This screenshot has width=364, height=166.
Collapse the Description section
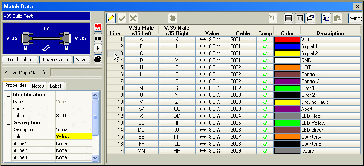point(8,123)
